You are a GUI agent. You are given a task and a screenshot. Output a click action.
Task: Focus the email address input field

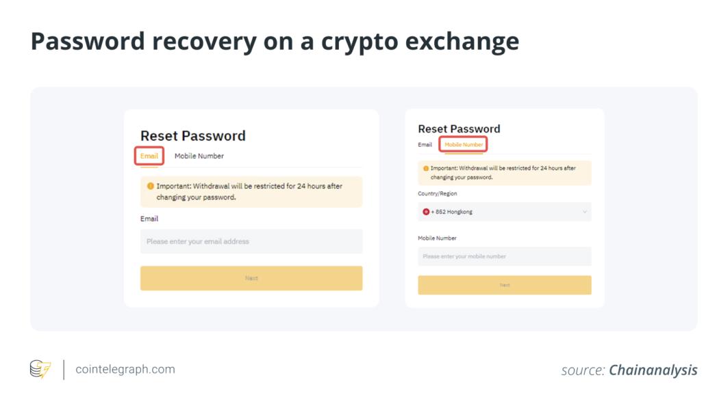(251, 241)
